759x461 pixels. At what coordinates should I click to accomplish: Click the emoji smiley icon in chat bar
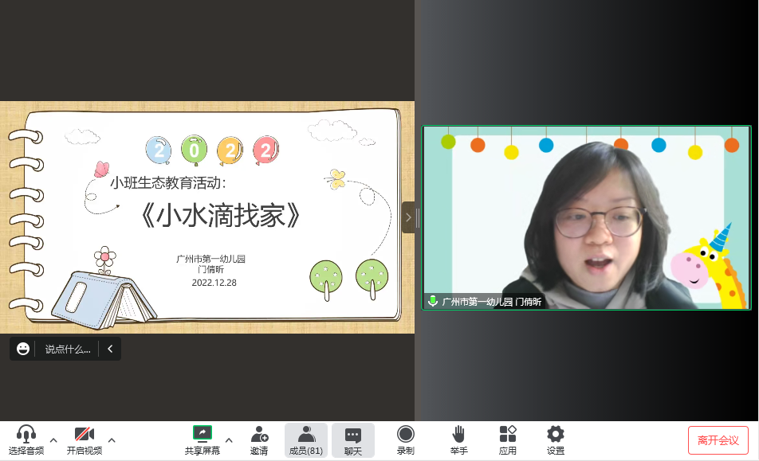(x=23, y=349)
